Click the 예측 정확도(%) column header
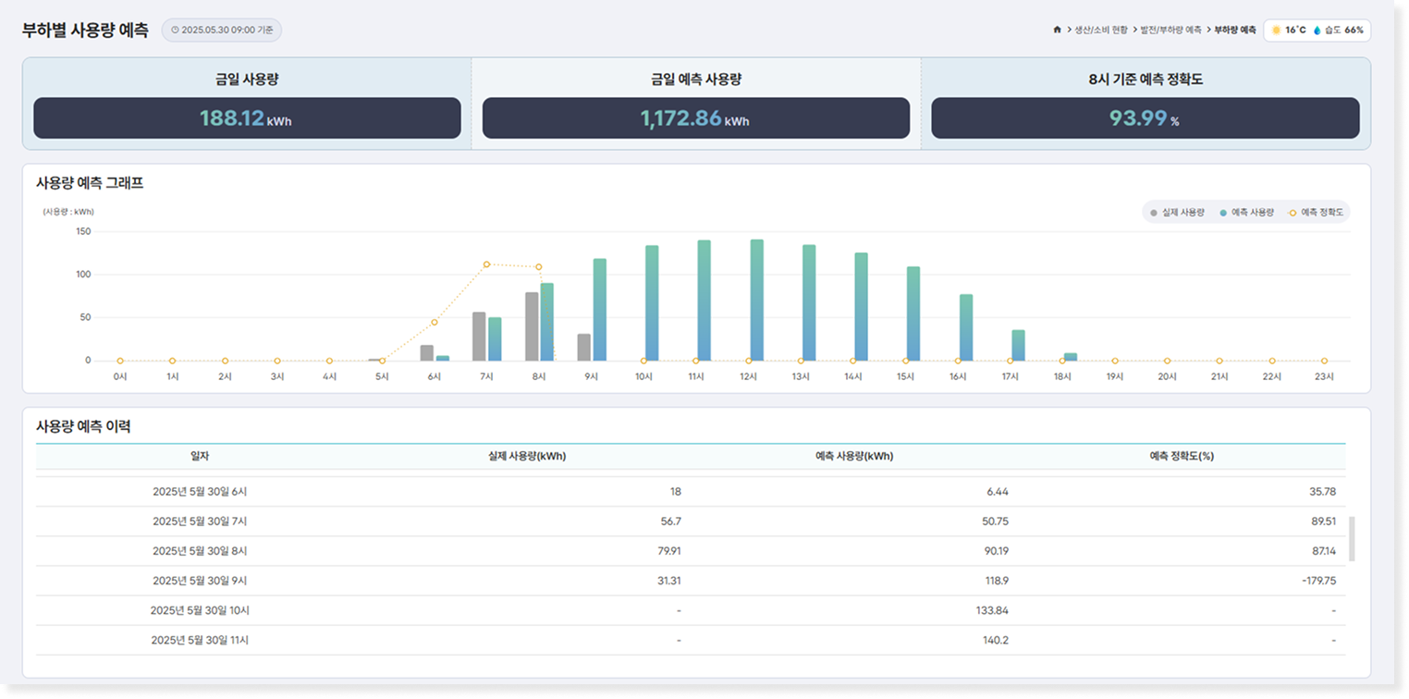Image resolution: width=1409 pixels, height=699 pixels. [1181, 456]
